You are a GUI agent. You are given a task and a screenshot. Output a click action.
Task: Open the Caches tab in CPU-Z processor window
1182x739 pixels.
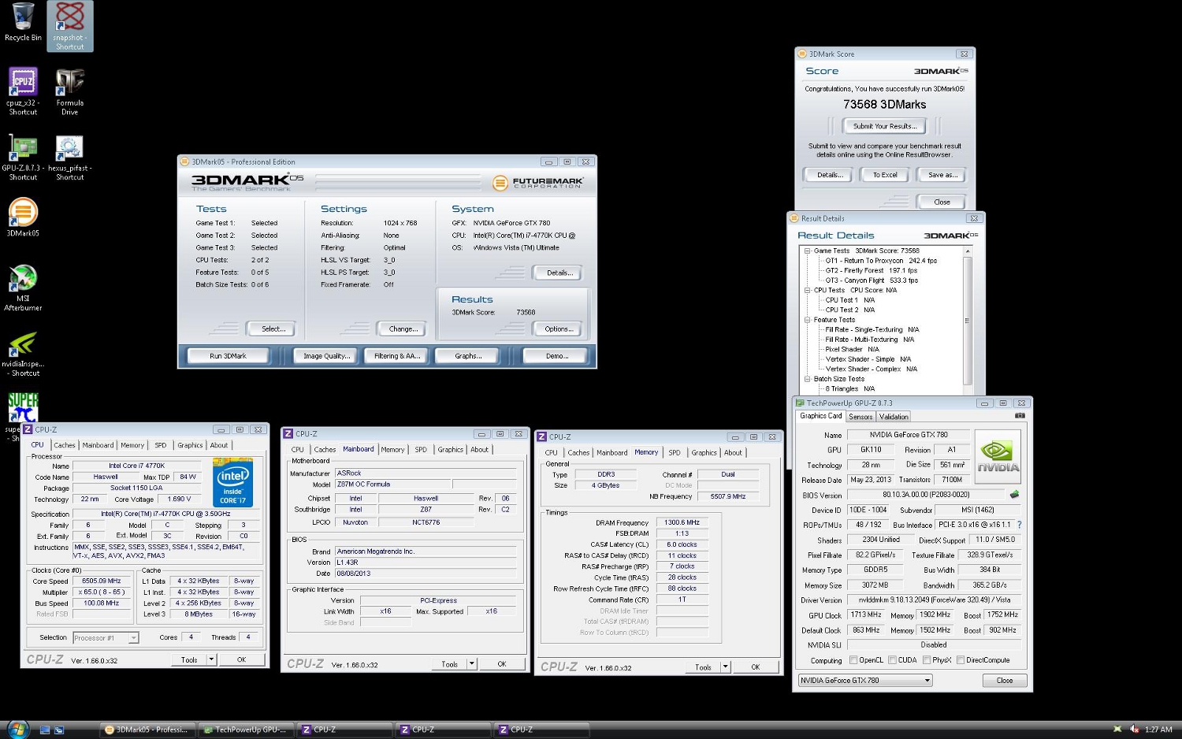click(65, 445)
